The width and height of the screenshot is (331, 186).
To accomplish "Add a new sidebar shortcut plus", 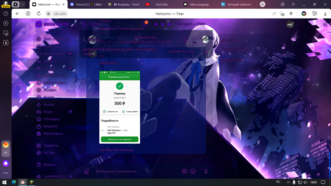I will [6, 153].
